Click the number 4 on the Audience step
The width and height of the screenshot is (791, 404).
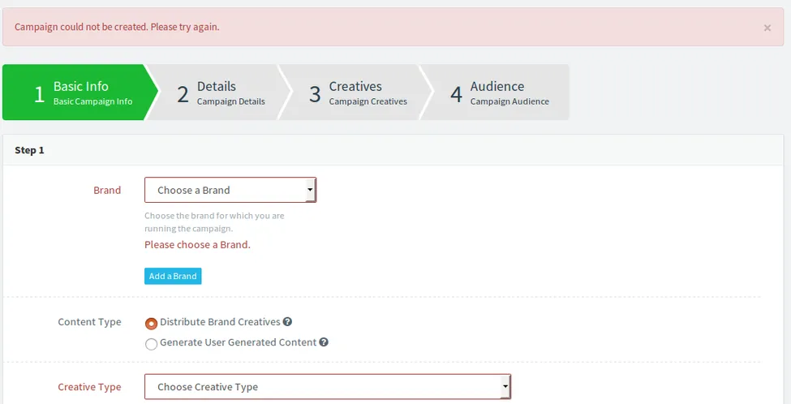coord(456,94)
